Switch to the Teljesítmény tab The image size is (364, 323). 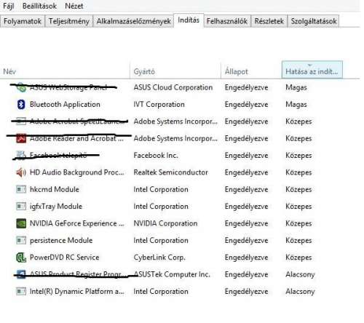[x=69, y=21]
